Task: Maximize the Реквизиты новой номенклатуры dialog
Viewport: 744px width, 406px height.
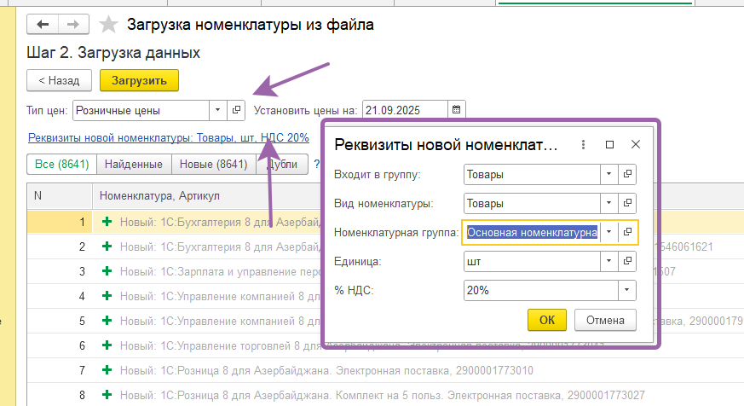Action: (x=609, y=144)
